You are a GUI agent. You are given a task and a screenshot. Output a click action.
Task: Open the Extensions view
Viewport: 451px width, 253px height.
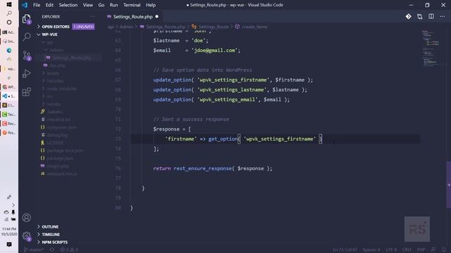click(27, 92)
